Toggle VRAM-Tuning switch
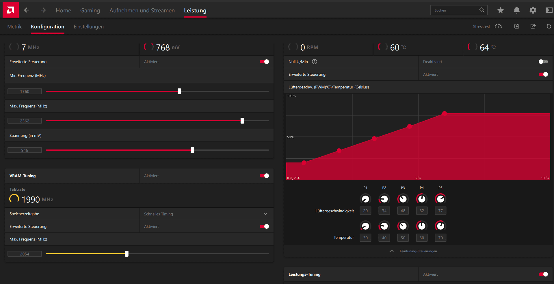The width and height of the screenshot is (554, 284). click(264, 176)
